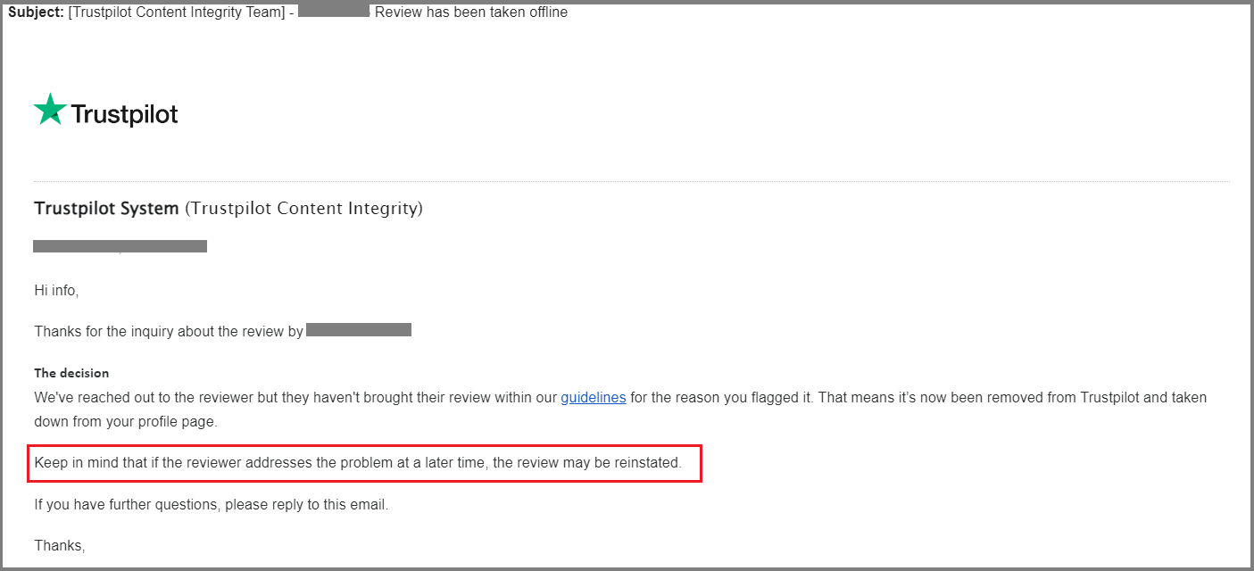1254x571 pixels.
Task: Click the greeting 'Hi info,'
Action: point(57,290)
